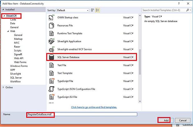
Task: Click the template list scrollbar thumb
Action: 140,62
